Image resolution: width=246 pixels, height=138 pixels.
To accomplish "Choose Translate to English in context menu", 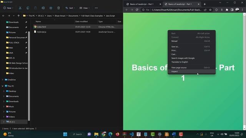I will click(191, 62).
